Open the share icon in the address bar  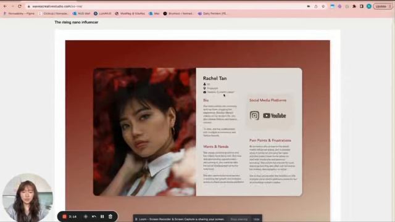coord(315,6)
